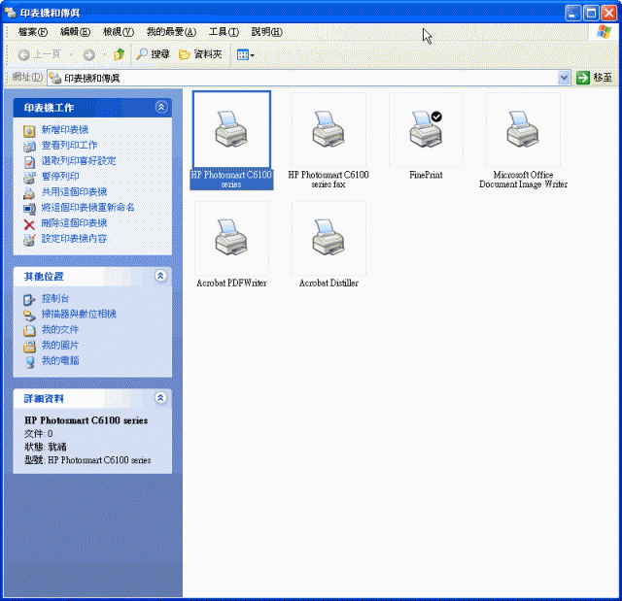Click the green Forward arrow button
Image resolution: width=622 pixels, height=601 pixels.
point(88,54)
